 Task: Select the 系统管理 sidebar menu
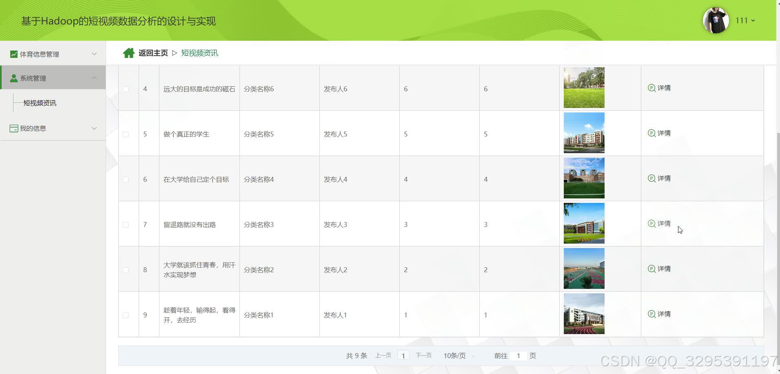53,77
